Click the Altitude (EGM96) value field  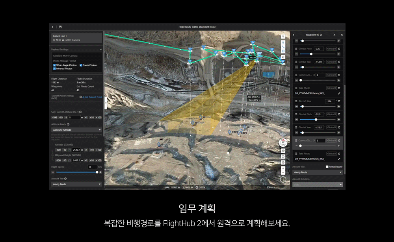76,150
